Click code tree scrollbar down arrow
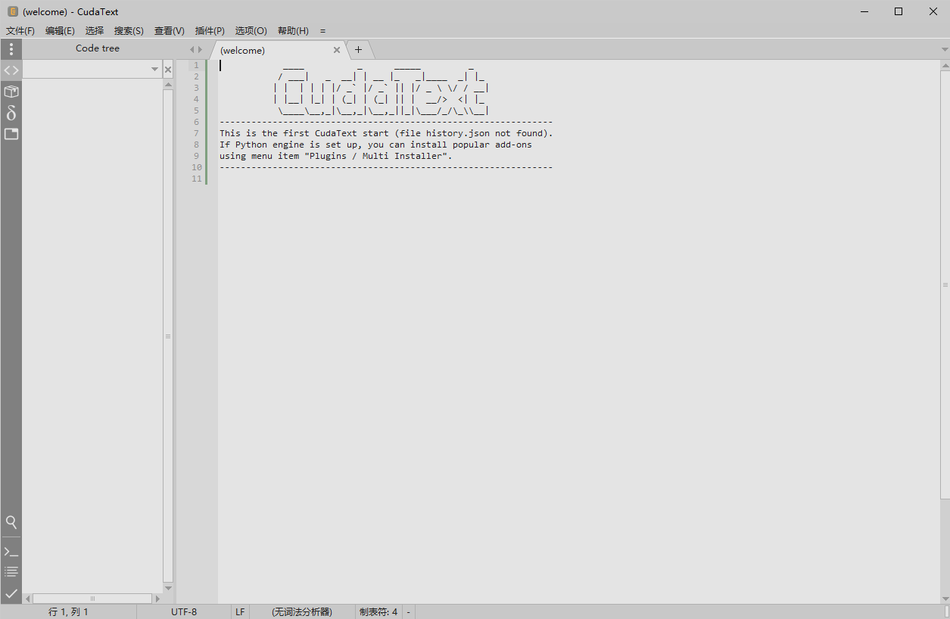This screenshot has height=619, width=950. click(168, 588)
